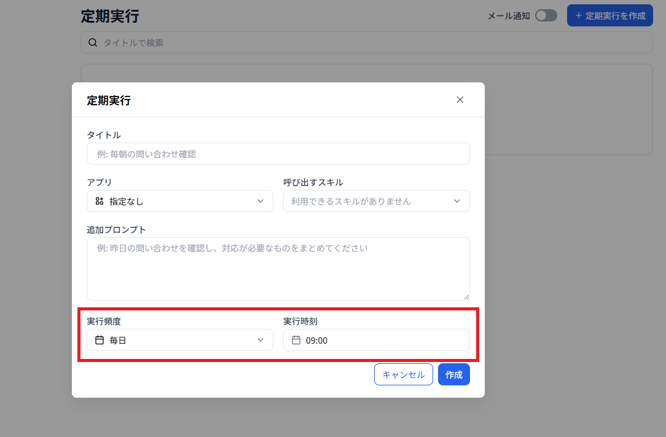Click the chevron arrow of 実行頻度 dropdown
Screen dimensions: 666x437
click(261, 340)
